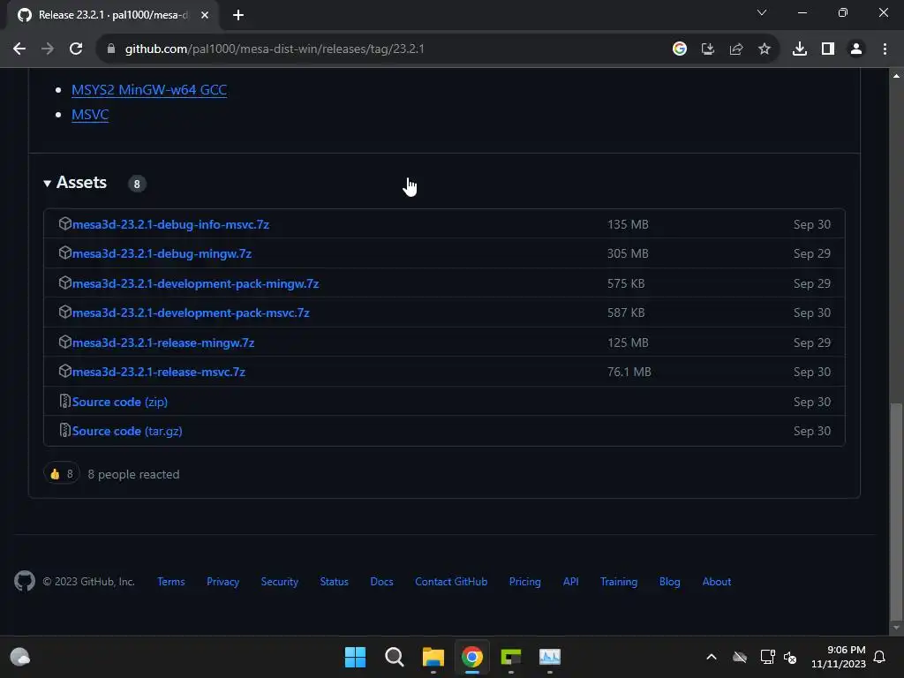
Task: Open clock and date panel
Action: [839, 657]
